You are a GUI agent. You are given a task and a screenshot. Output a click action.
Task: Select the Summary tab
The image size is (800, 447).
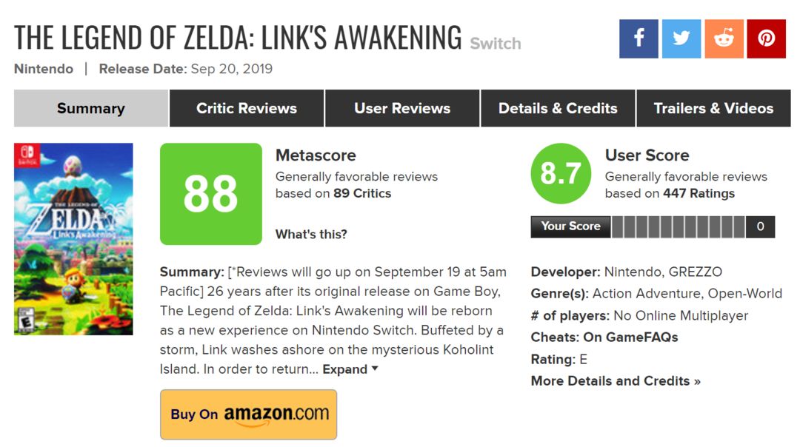click(x=91, y=108)
